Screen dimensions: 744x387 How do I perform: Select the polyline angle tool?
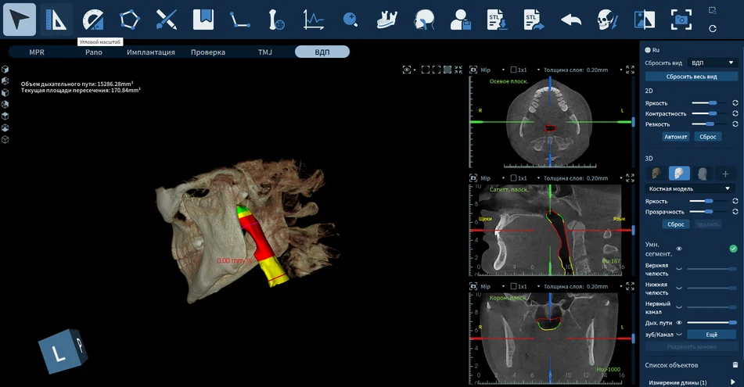click(x=240, y=20)
